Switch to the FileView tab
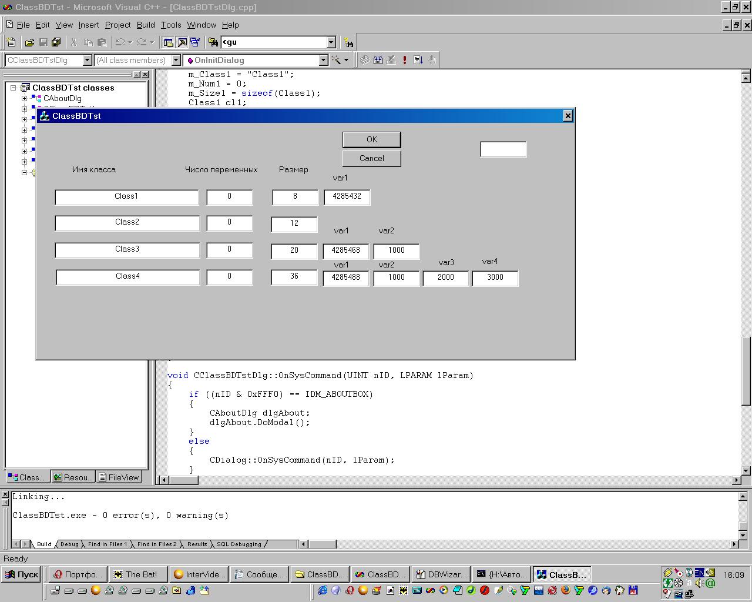This screenshot has width=752, height=602. [x=119, y=477]
